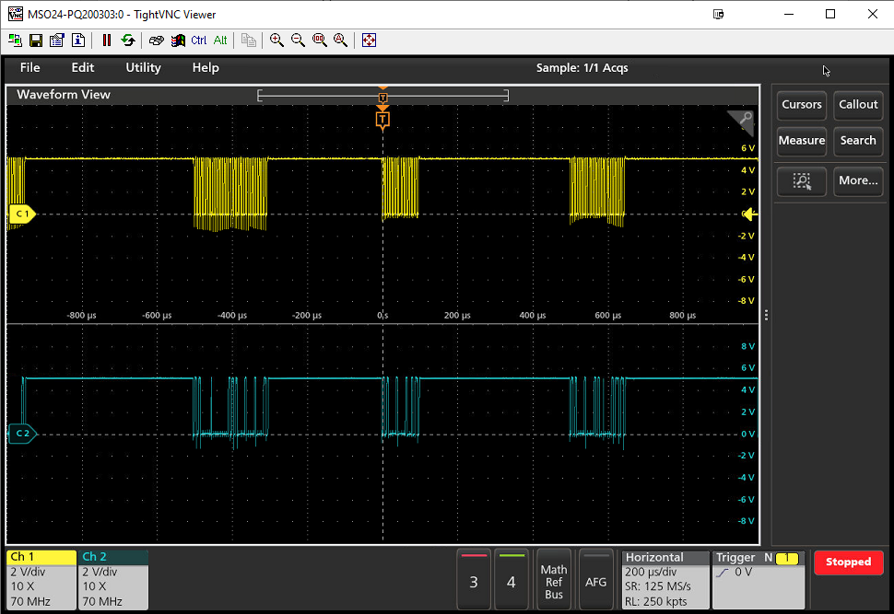Refresh the remote screen
Screen dimensions: 894x614
click(127, 40)
